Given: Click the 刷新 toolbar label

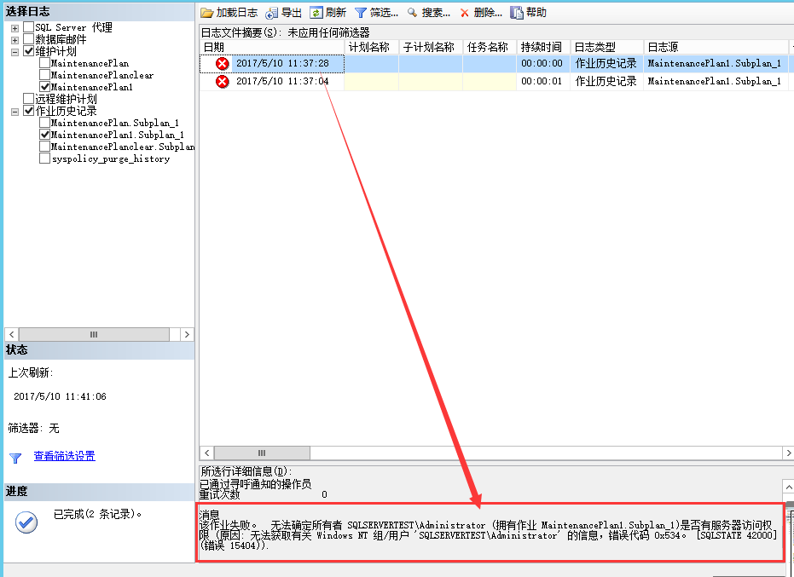Looking at the screenshot, I should click(336, 13).
